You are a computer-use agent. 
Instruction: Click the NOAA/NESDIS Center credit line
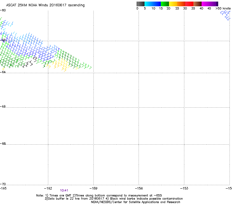tap(135, 202)
